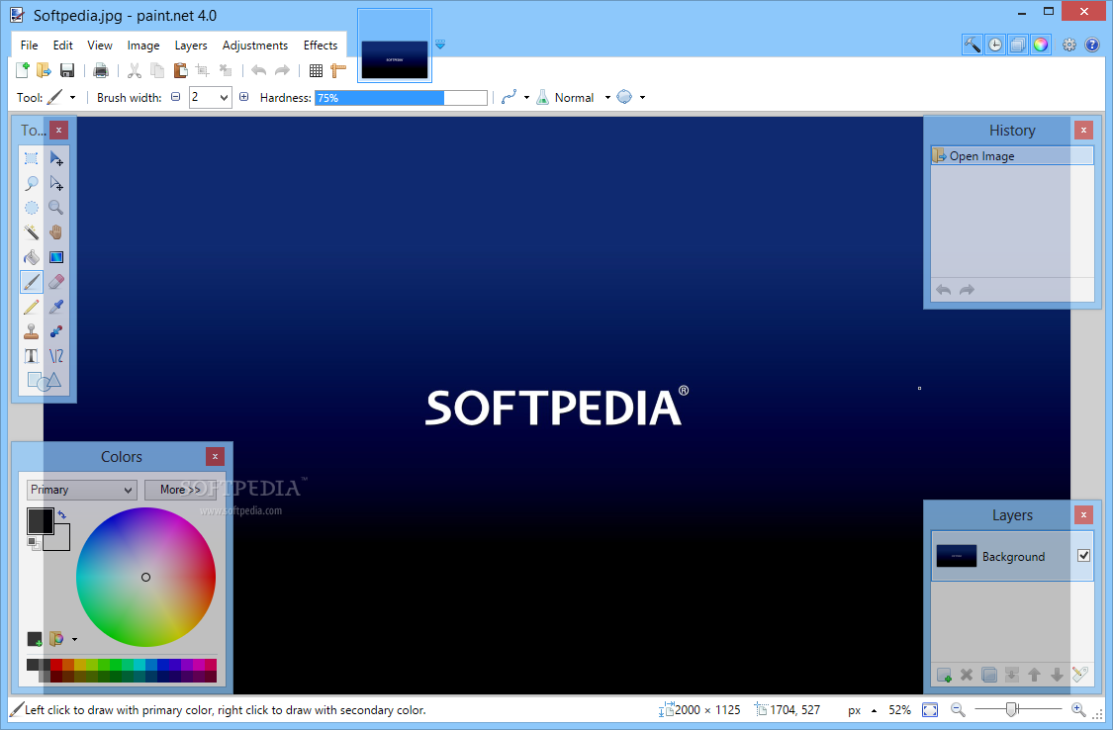Click the New image toolbar icon
Screen dimensions: 1113x730
(x=23, y=69)
